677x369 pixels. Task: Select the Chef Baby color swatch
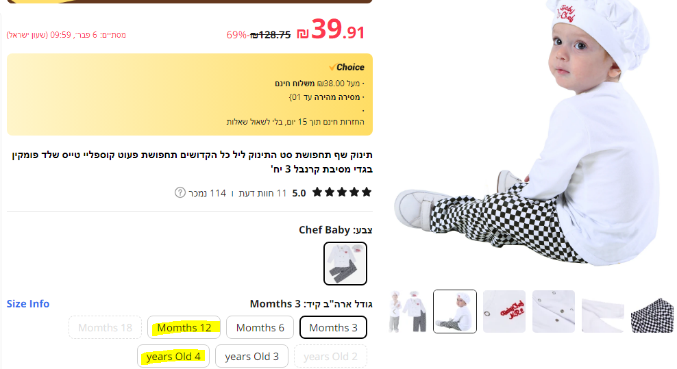tap(345, 263)
